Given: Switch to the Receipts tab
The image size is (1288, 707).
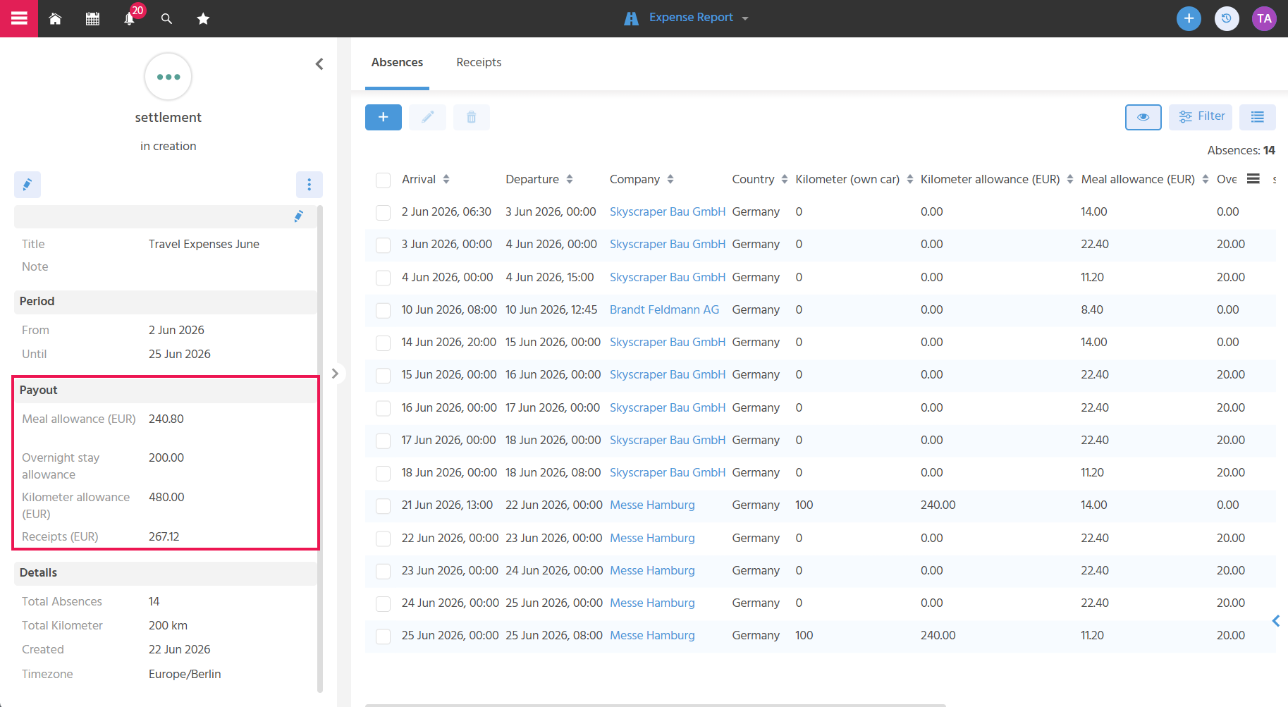Looking at the screenshot, I should [x=479, y=63].
